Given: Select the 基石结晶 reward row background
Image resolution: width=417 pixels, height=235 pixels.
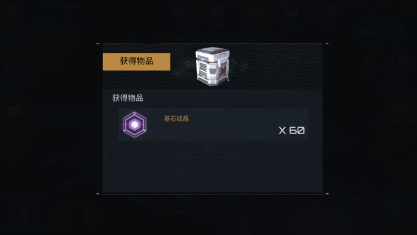Looking at the screenshot, I should [x=213, y=124].
